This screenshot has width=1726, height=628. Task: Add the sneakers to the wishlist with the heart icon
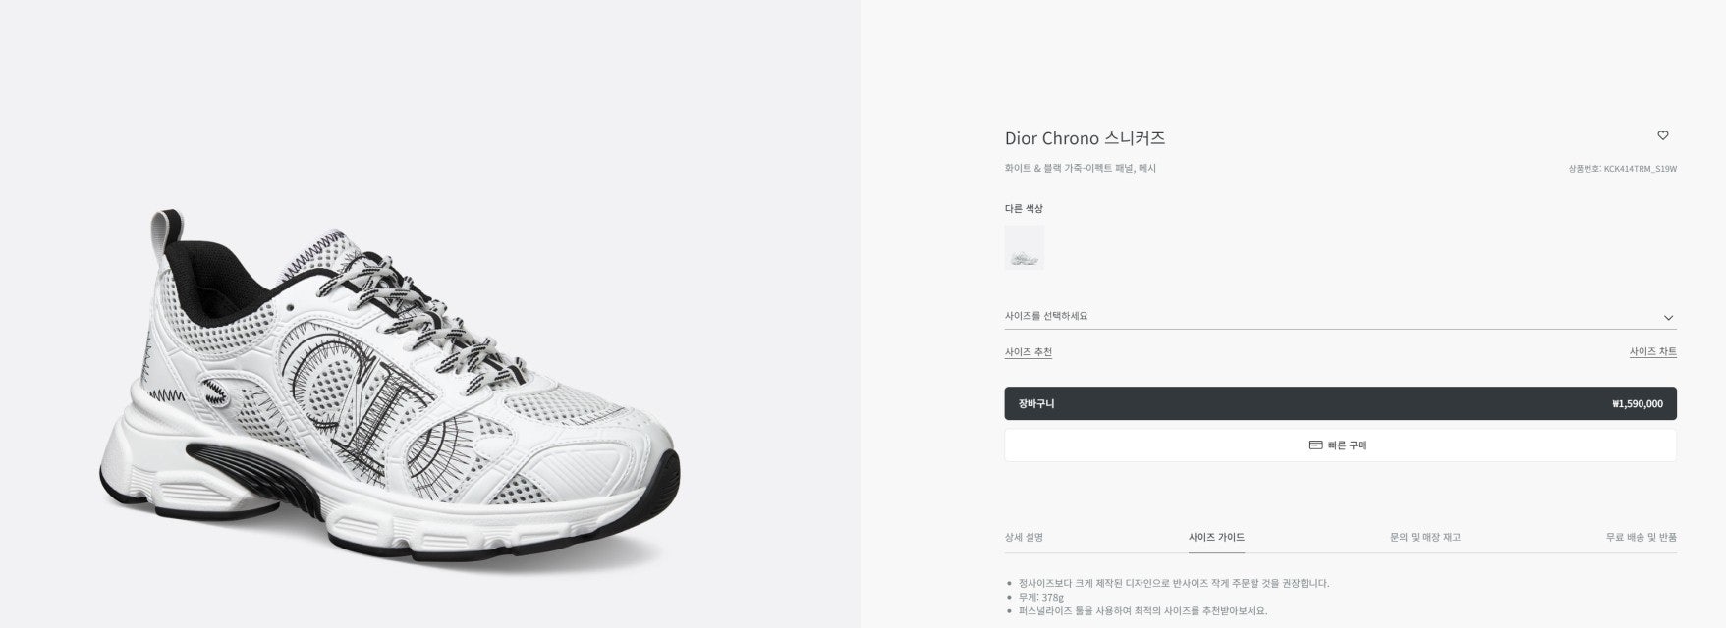(x=1662, y=135)
